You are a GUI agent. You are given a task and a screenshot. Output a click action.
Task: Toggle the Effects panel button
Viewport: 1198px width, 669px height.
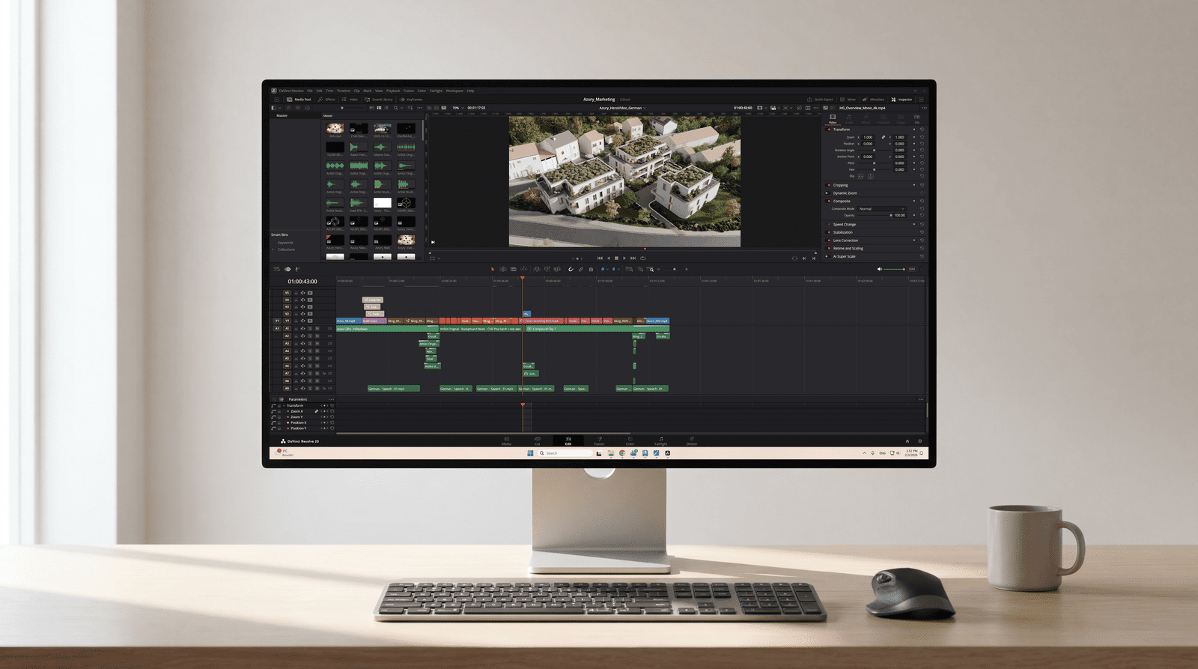(326, 100)
